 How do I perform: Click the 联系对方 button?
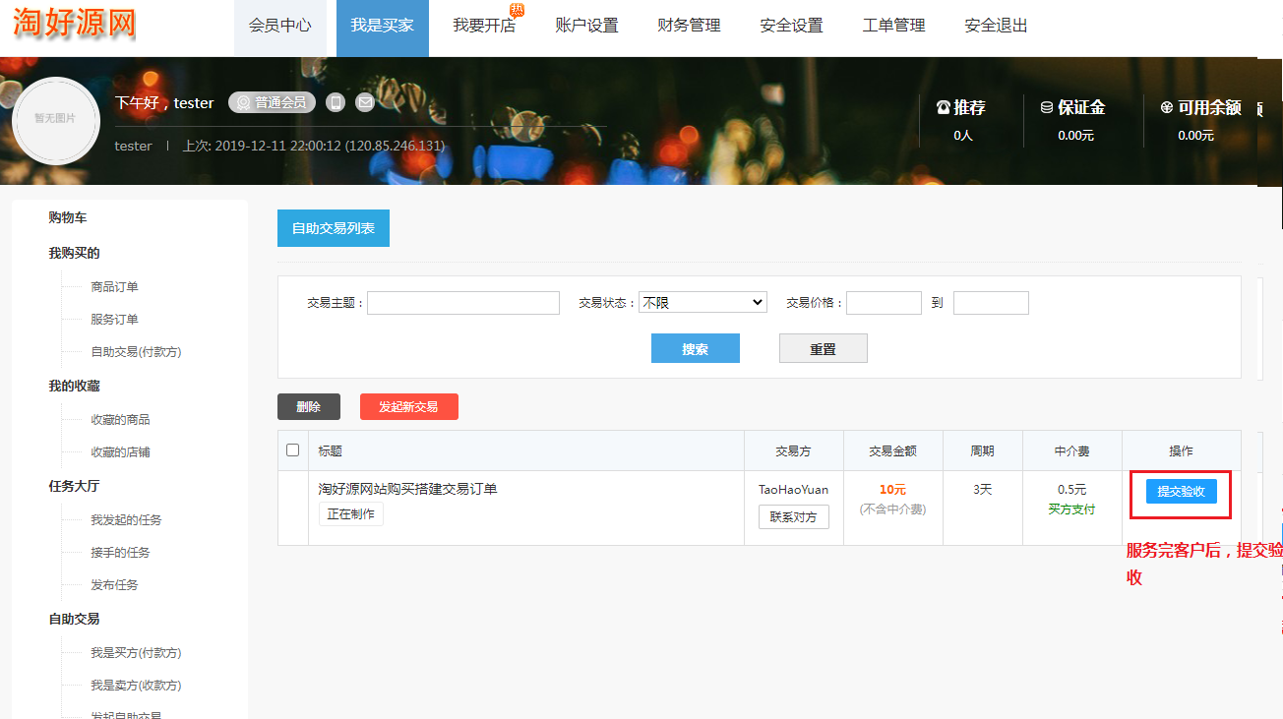(793, 516)
